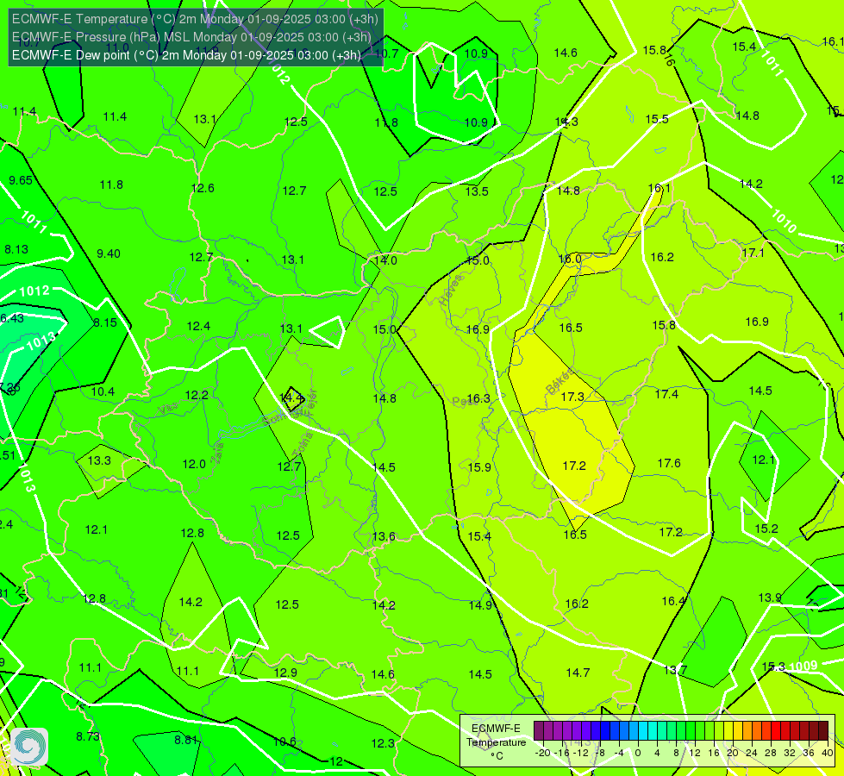Click the dark red 40° color scale swatch
Viewport: 844px width, 776px height.
pos(823,731)
